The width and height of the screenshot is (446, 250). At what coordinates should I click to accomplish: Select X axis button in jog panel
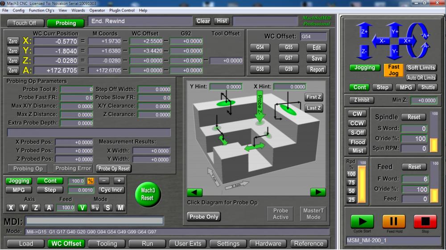[11, 208]
